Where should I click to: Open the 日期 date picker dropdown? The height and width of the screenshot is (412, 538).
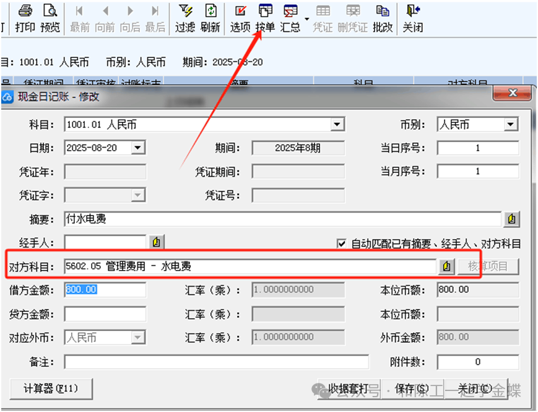pos(138,148)
